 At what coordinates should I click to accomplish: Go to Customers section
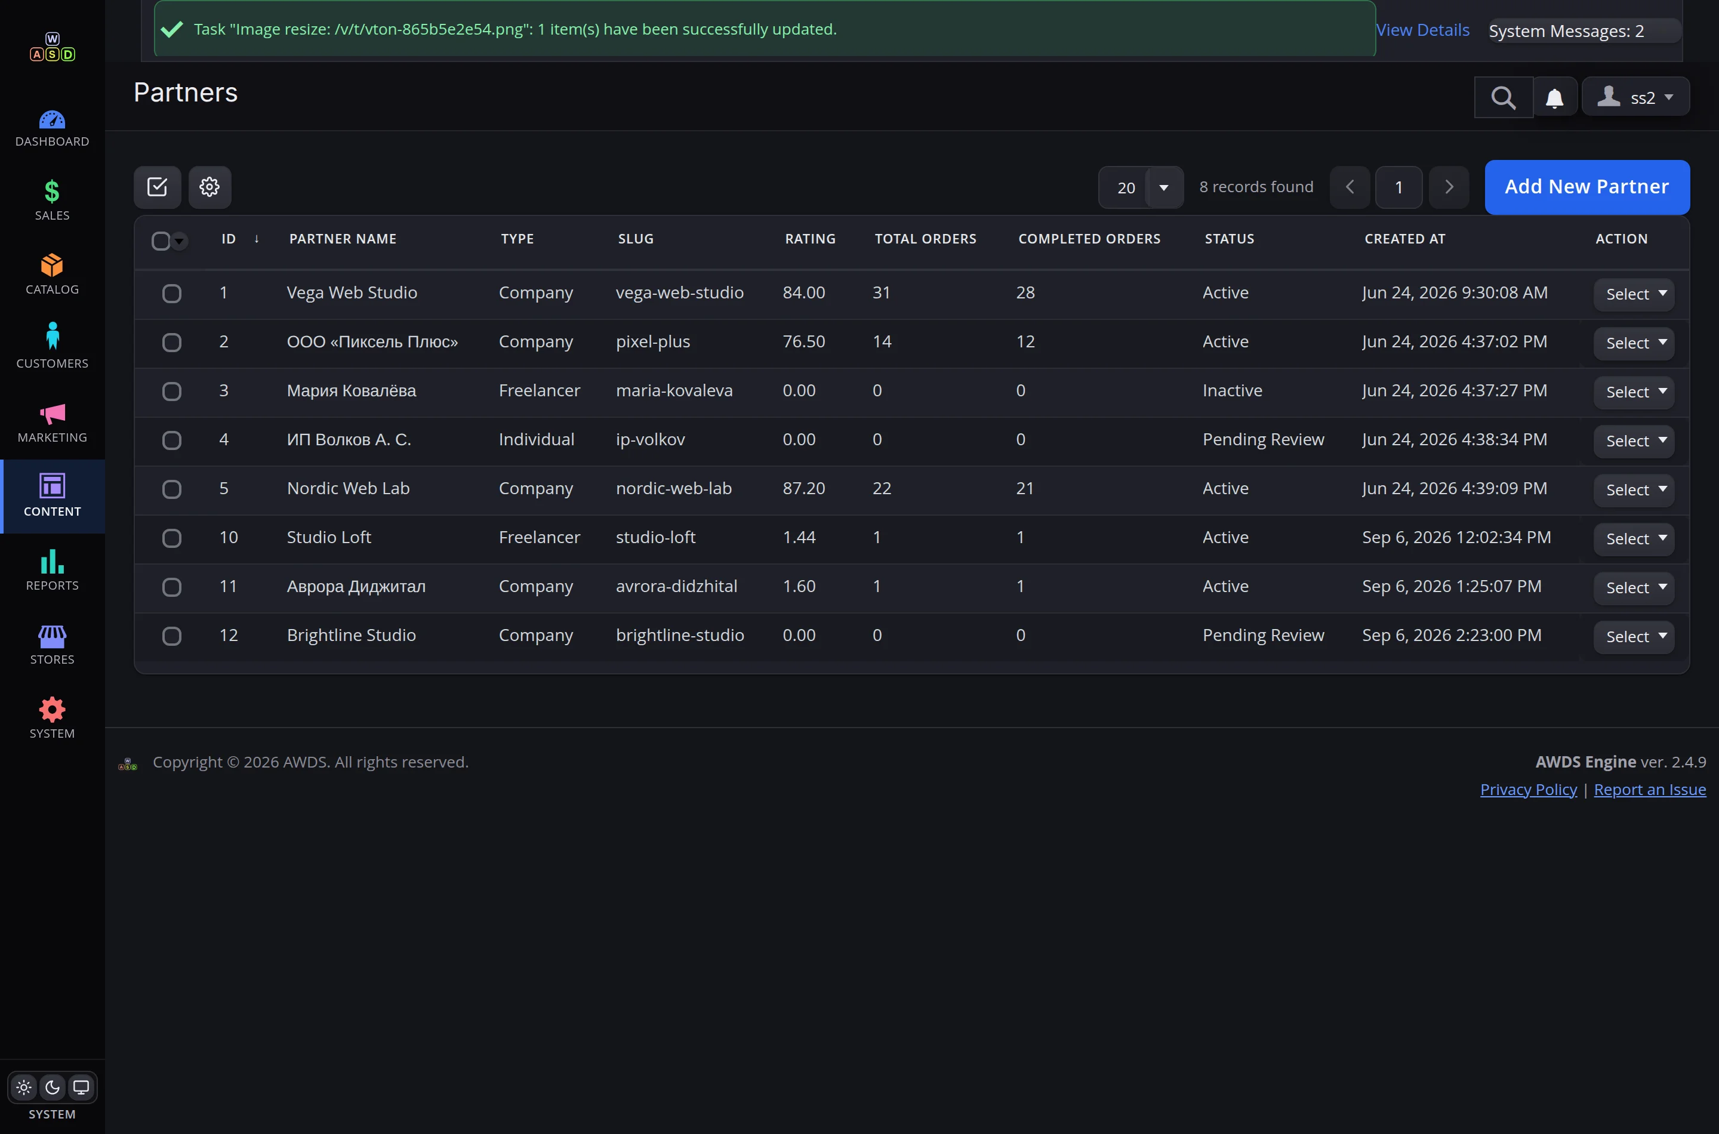pos(52,349)
